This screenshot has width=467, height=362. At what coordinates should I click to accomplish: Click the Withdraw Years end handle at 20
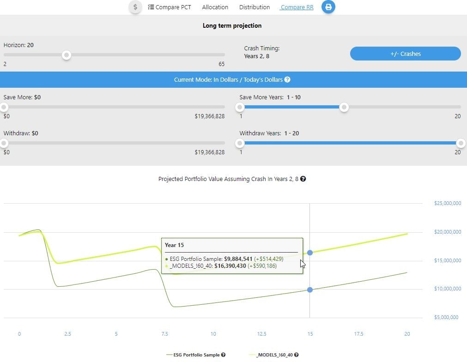tap(460, 143)
